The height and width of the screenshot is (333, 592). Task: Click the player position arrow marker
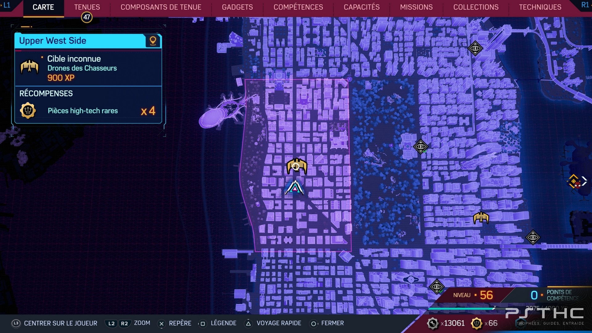(294, 187)
